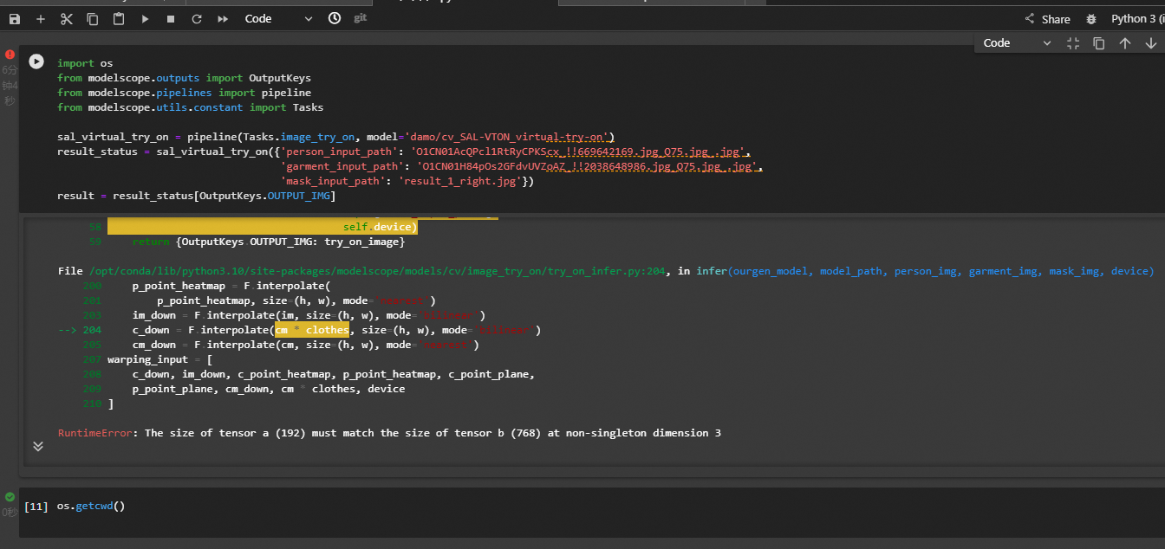Share the notebook with the Share button
The image size is (1165, 549).
click(x=1048, y=19)
